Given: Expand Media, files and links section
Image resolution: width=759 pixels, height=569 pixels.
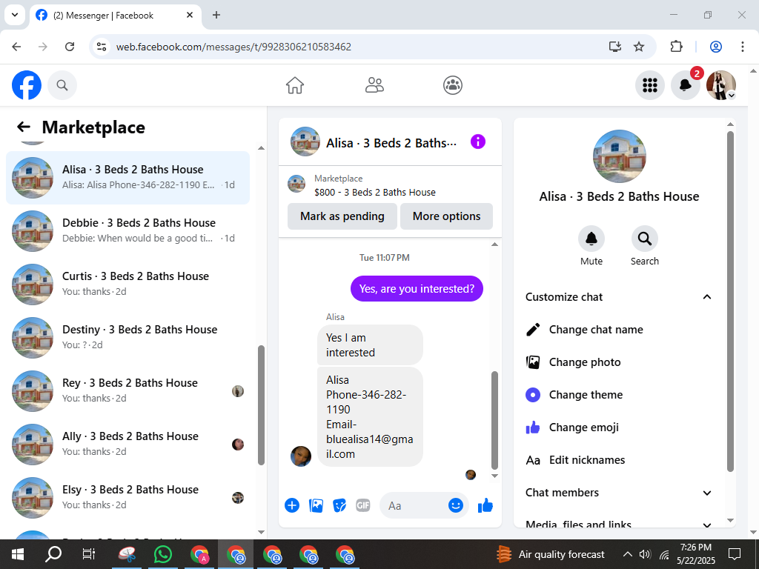Looking at the screenshot, I should [x=619, y=524].
